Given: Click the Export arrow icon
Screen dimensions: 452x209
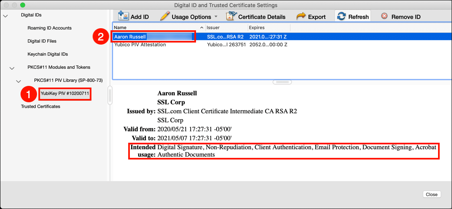Looking at the screenshot, I should (x=301, y=16).
